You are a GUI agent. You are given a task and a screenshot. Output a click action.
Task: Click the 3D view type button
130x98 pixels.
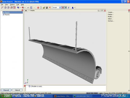tap(26, 11)
